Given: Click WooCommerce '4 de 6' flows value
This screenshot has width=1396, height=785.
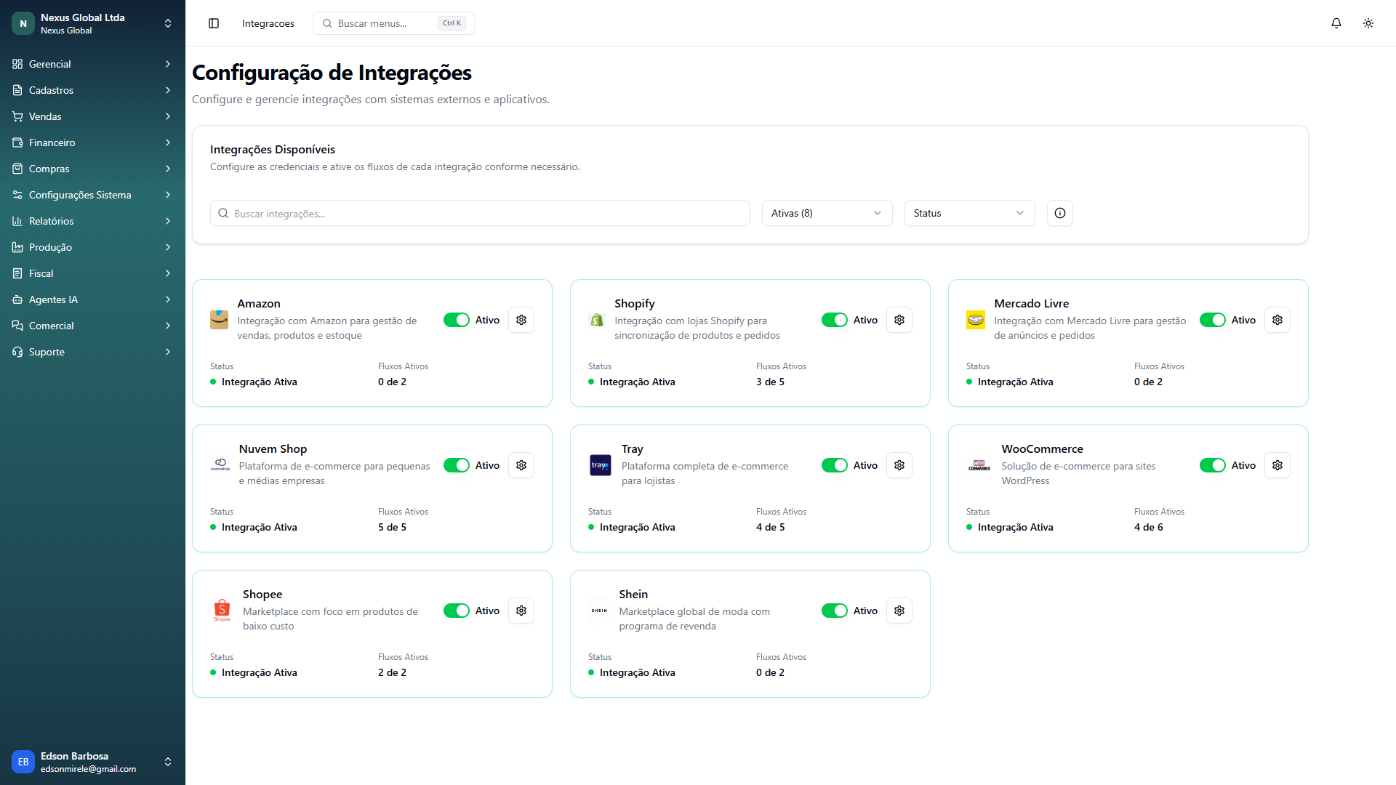Looking at the screenshot, I should click(1148, 527).
